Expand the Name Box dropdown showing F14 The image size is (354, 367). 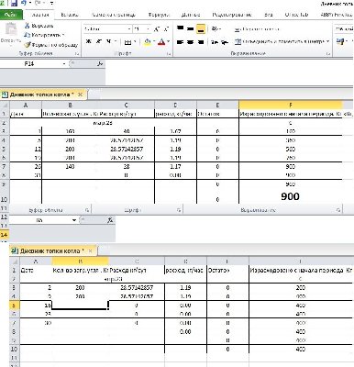64,63
